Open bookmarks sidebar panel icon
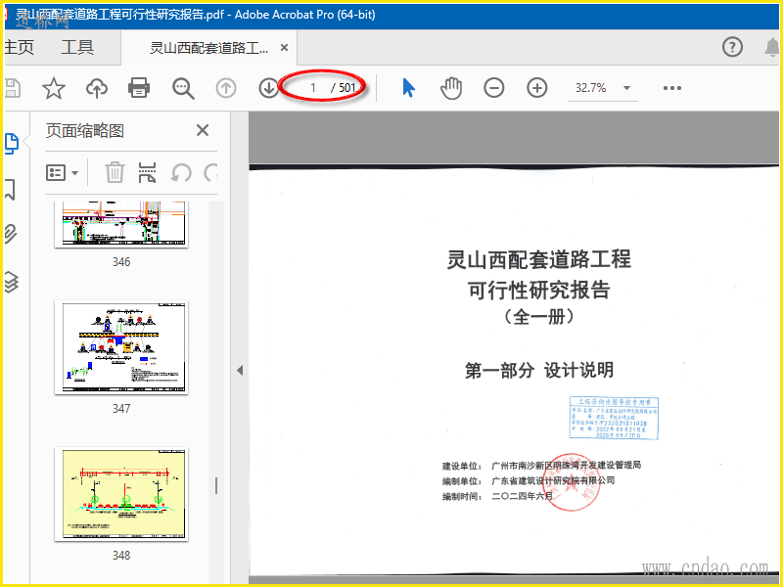This screenshot has height=587, width=783. click(10, 190)
